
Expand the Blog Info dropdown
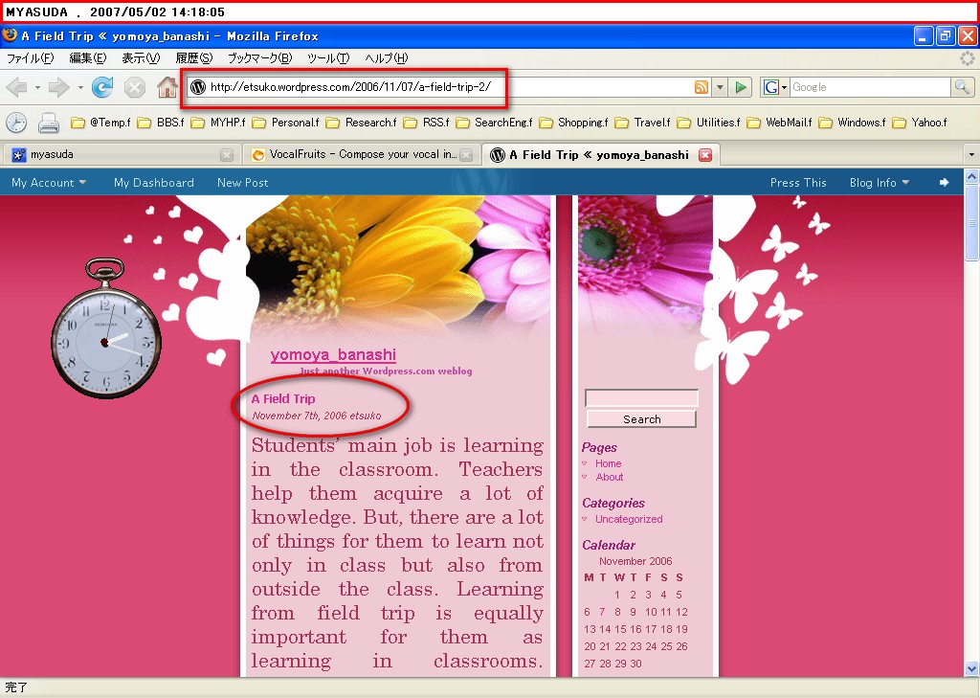[879, 183]
